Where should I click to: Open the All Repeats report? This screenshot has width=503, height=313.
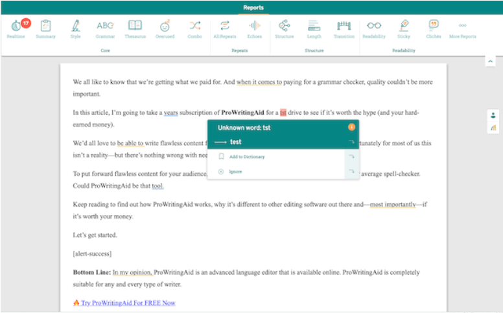click(225, 29)
